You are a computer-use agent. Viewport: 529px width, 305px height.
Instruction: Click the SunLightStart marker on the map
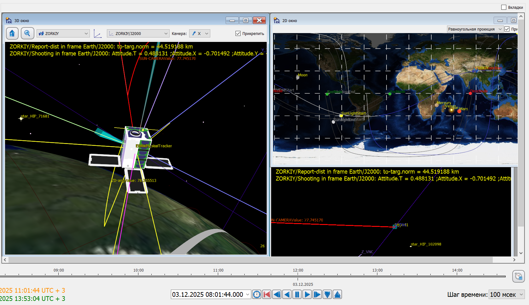click(341, 116)
